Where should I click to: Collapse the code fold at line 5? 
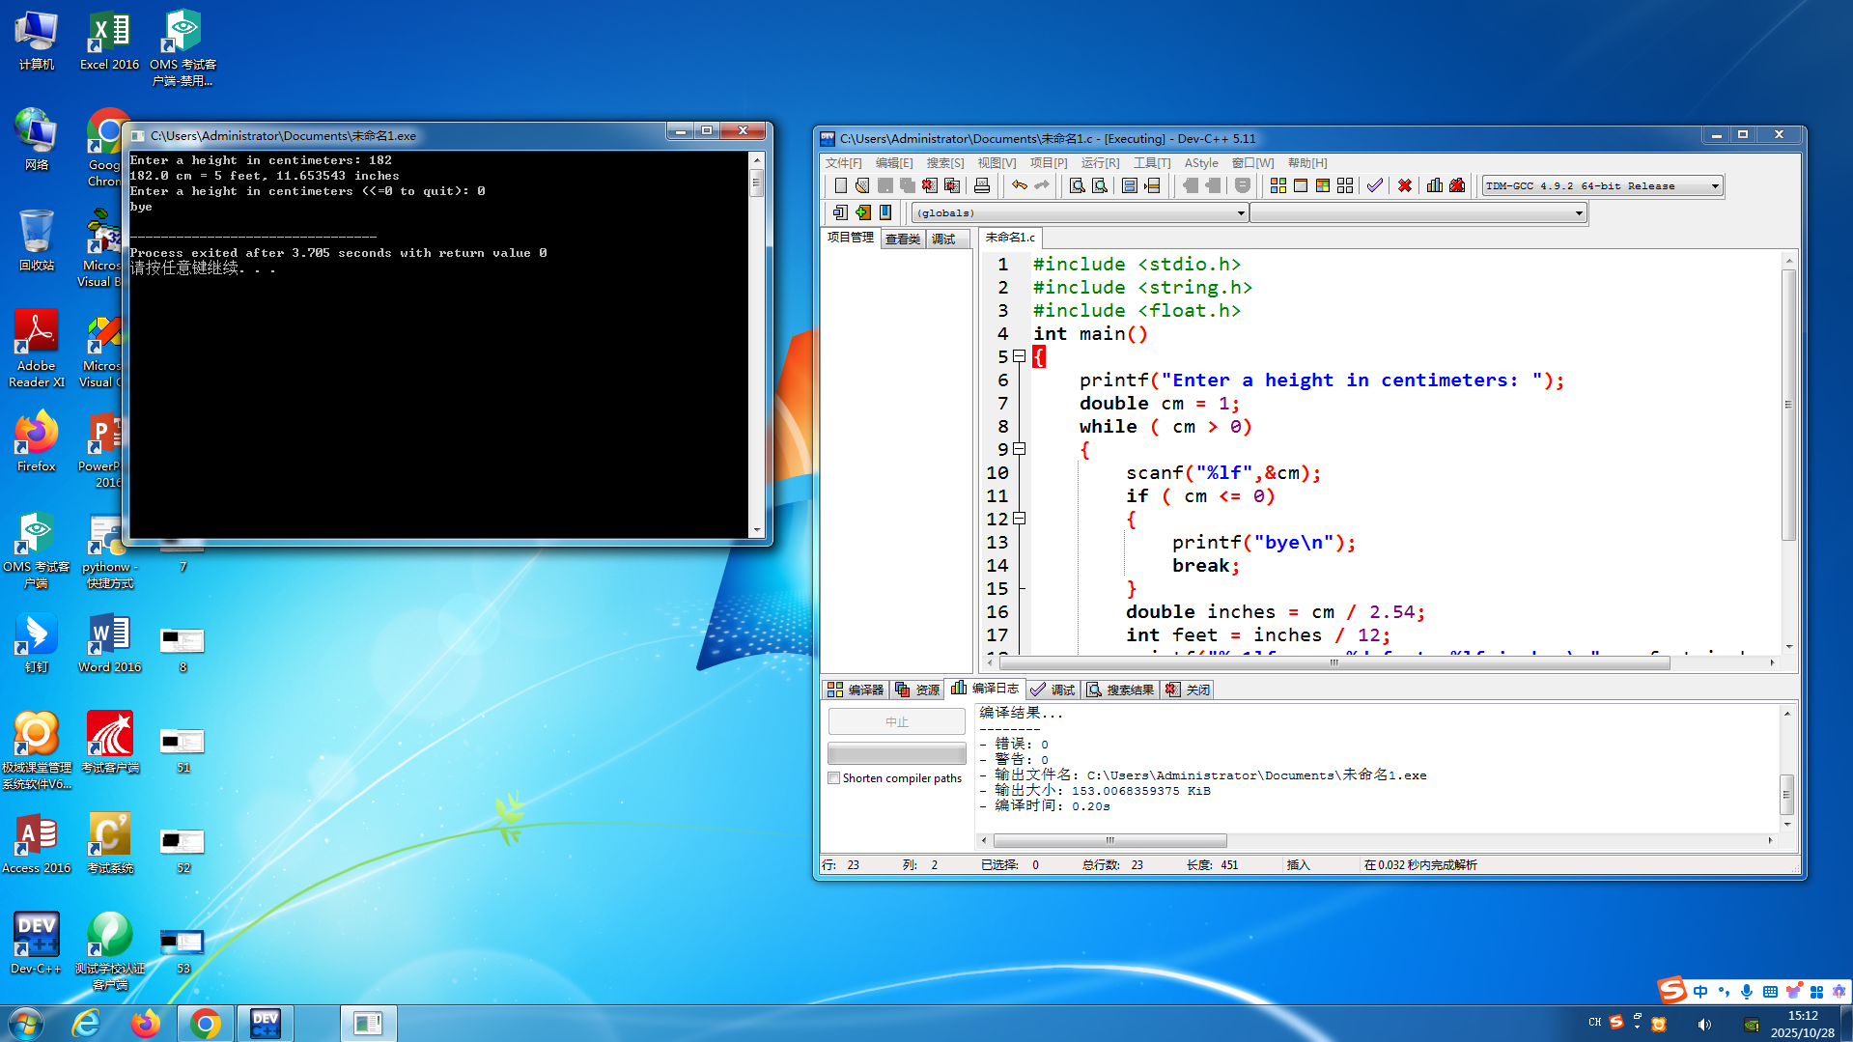point(1019,356)
